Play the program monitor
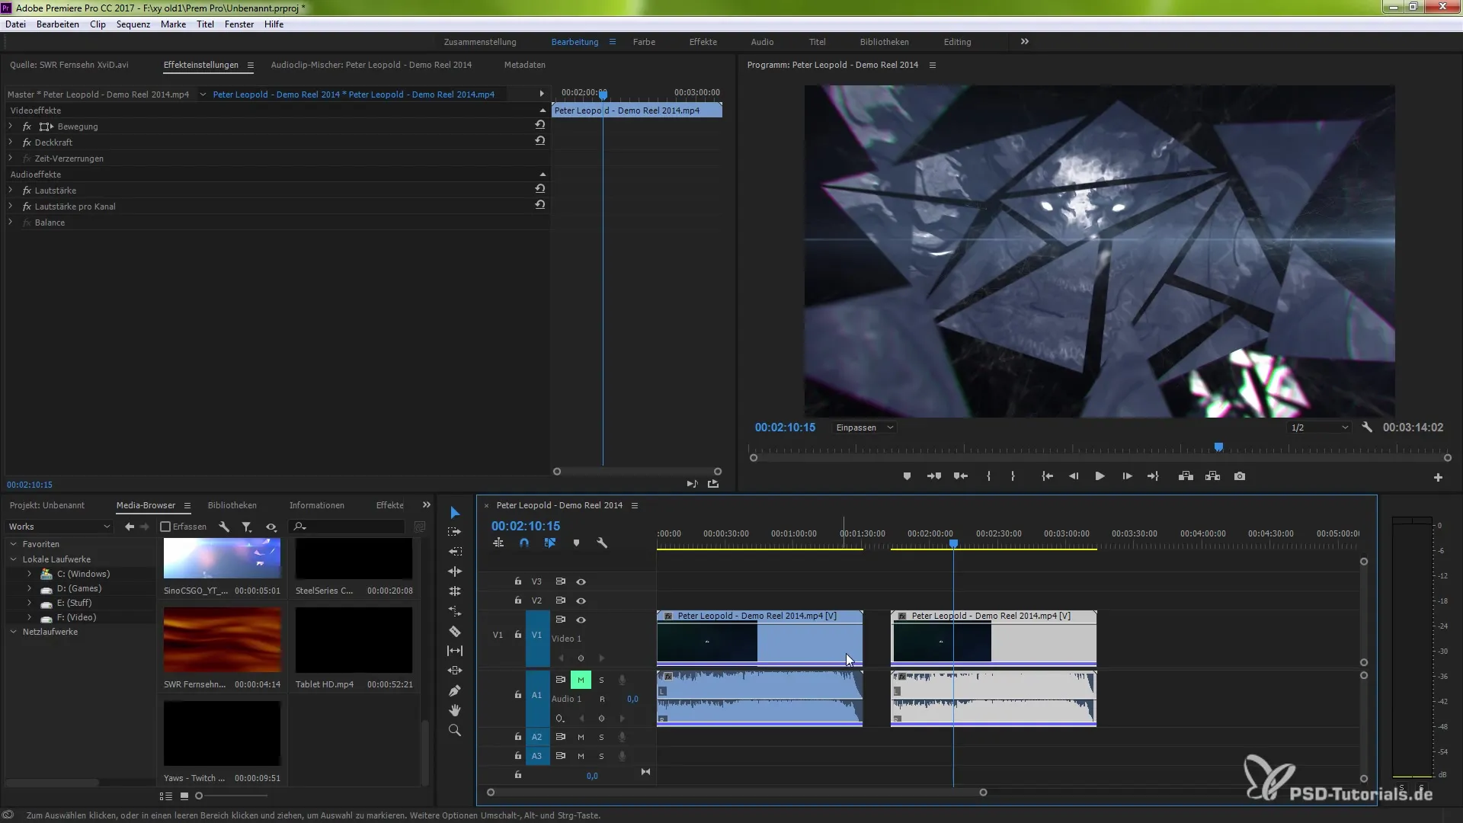 (x=1100, y=476)
